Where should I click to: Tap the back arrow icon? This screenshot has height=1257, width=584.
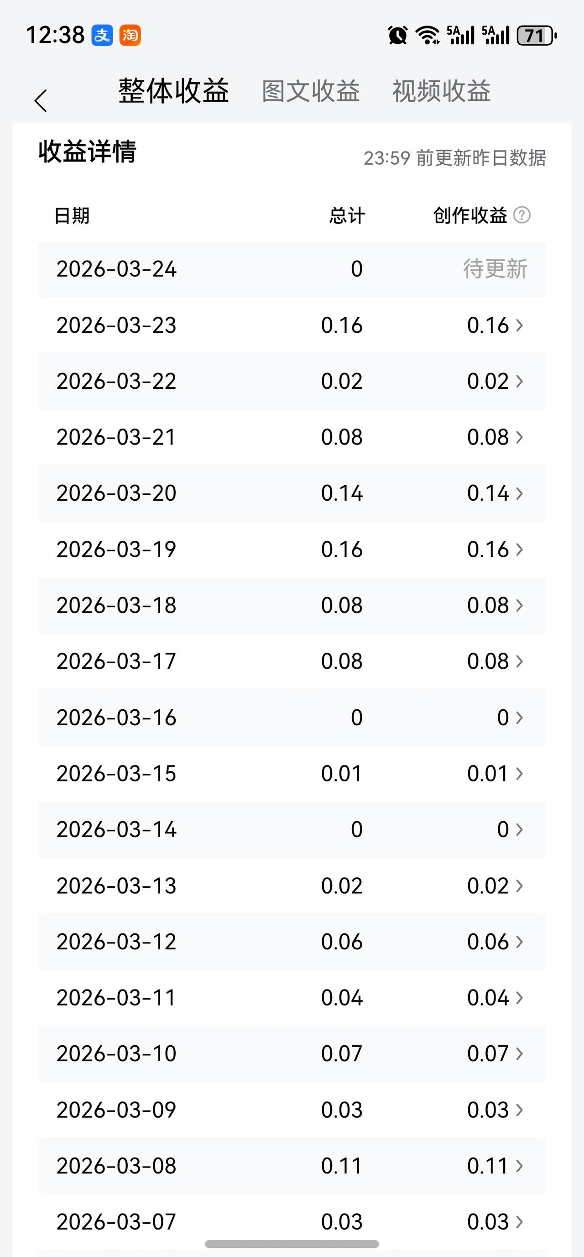click(x=41, y=100)
